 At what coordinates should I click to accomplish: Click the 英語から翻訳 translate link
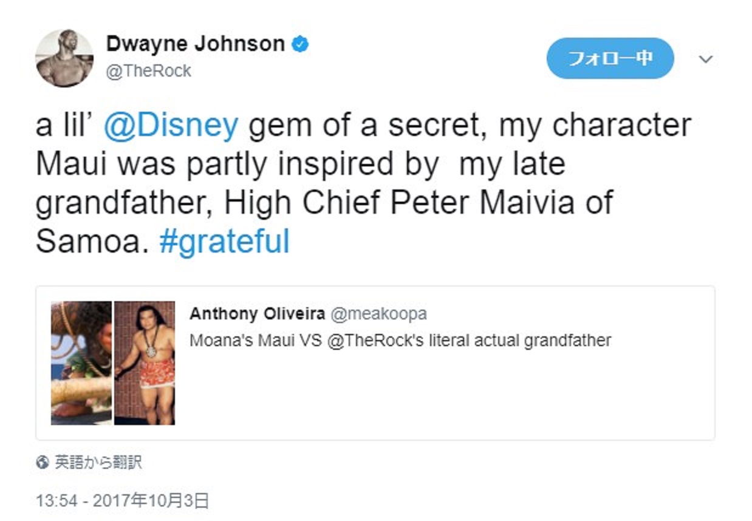(x=98, y=463)
